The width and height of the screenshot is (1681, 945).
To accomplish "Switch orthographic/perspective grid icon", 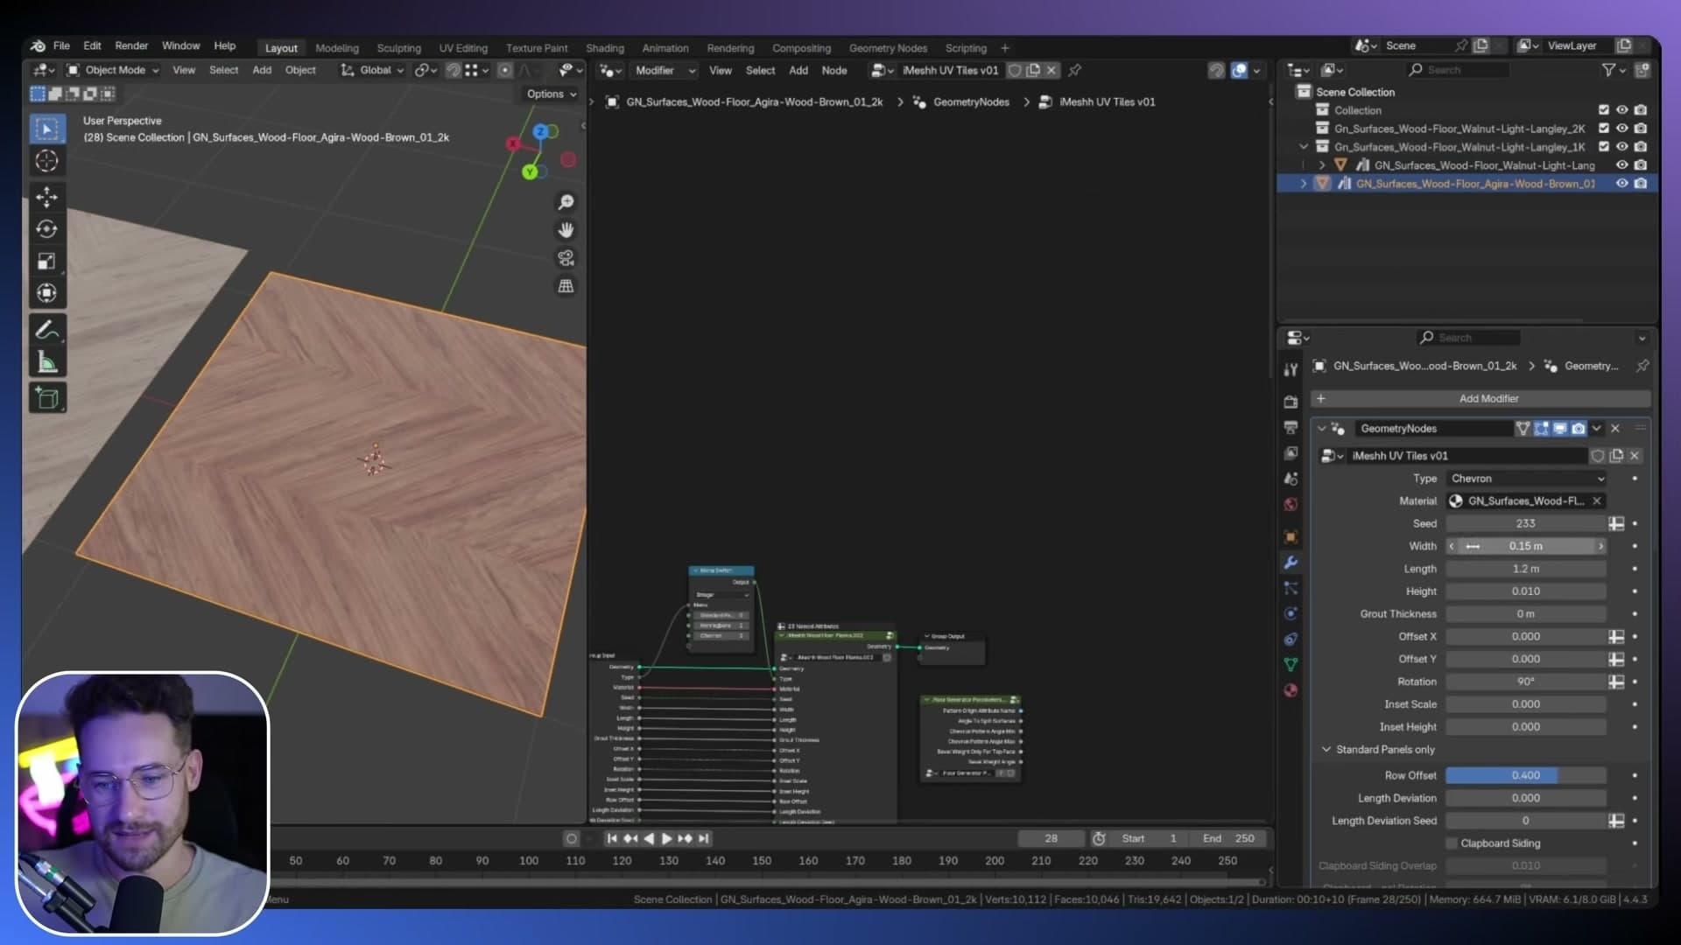I will [x=566, y=286].
